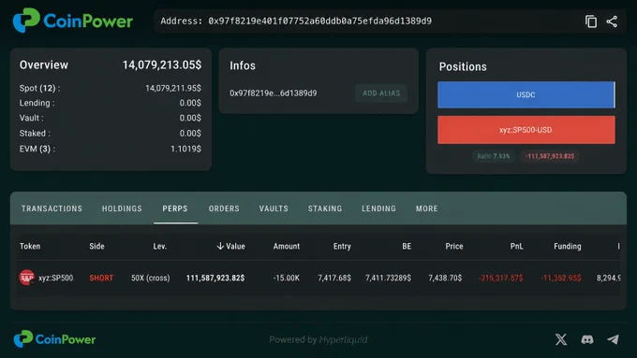Click the shortened address 0x97f8219e...6d1389d9
This screenshot has width=637, height=358.
click(273, 93)
